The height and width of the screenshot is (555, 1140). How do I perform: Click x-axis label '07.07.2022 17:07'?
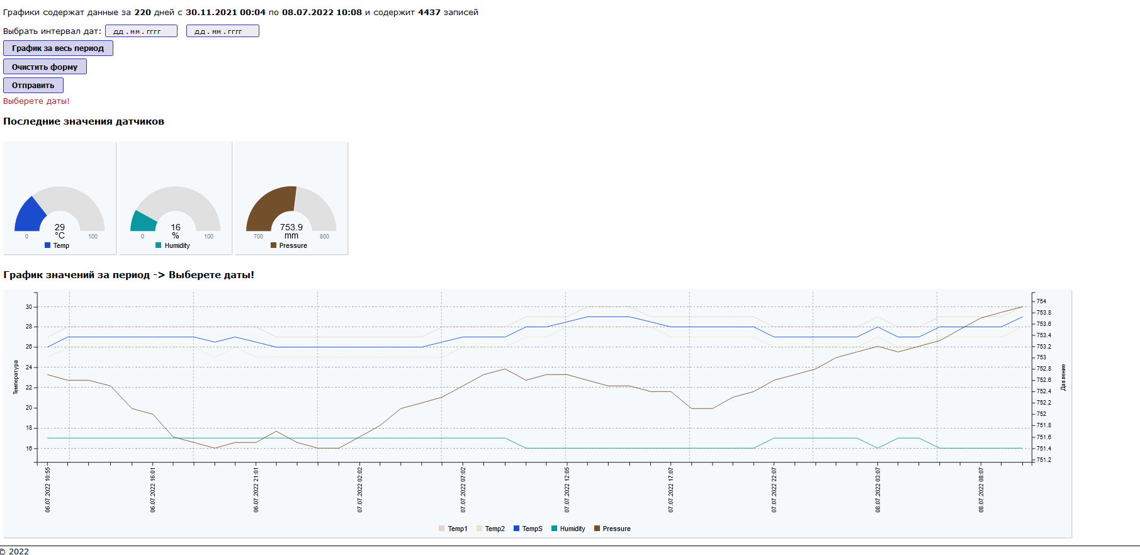pos(671,490)
